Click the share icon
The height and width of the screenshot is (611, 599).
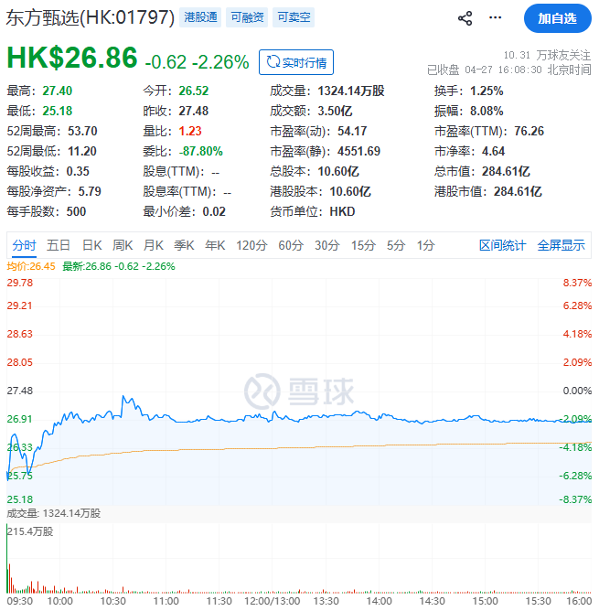pos(465,18)
